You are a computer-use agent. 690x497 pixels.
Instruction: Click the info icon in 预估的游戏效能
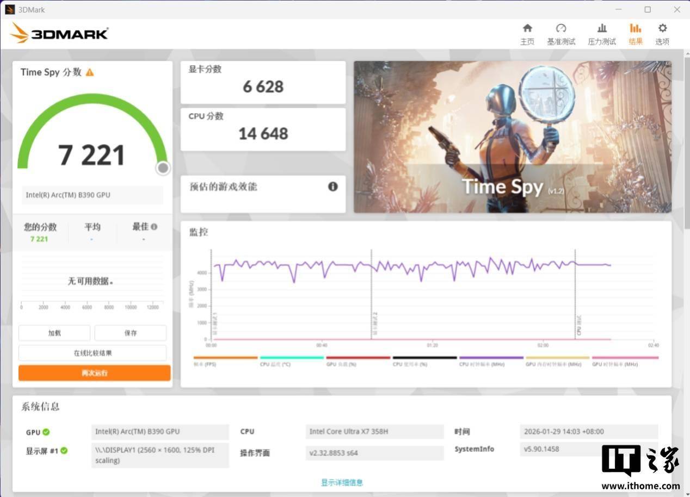tap(333, 187)
